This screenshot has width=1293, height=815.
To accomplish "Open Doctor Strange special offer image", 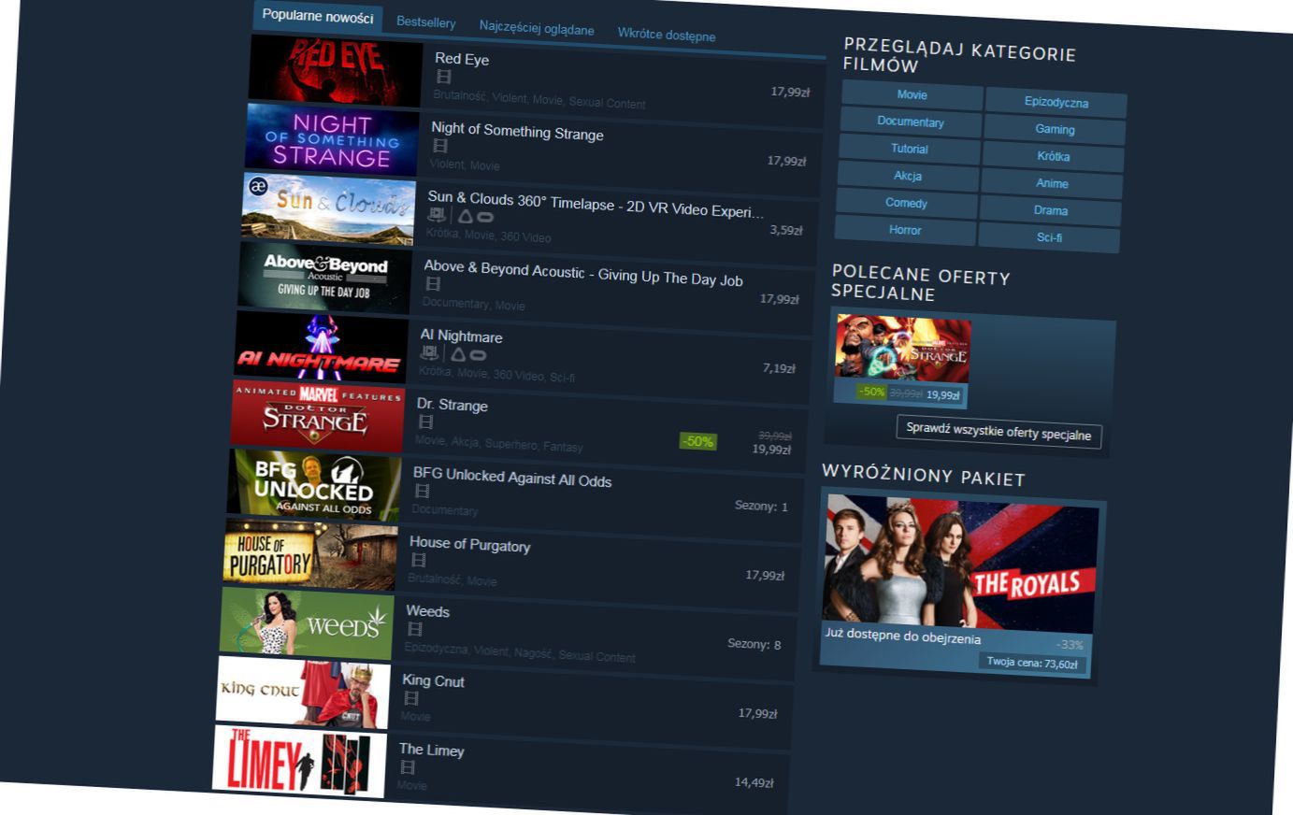I will [x=902, y=349].
